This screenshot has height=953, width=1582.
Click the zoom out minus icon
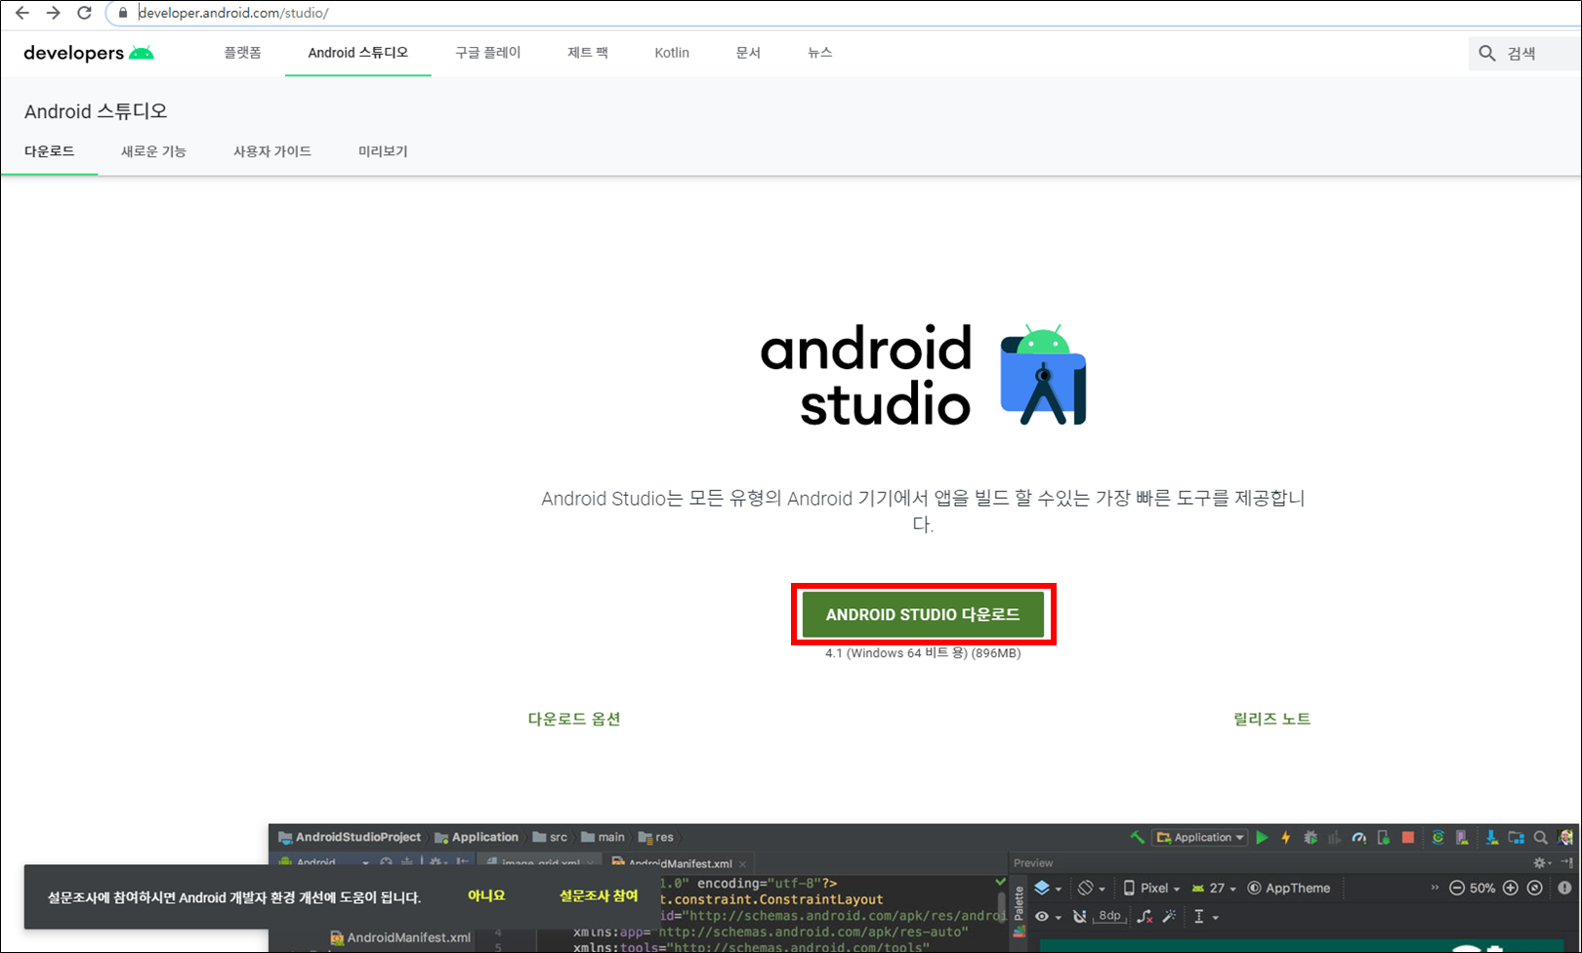tap(1456, 889)
